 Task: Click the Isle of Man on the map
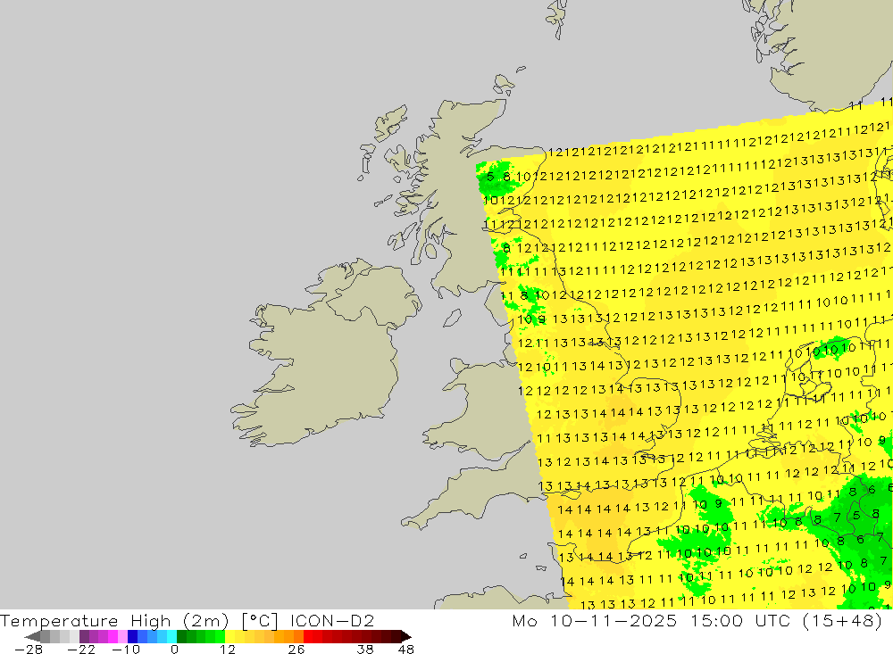[452, 318]
